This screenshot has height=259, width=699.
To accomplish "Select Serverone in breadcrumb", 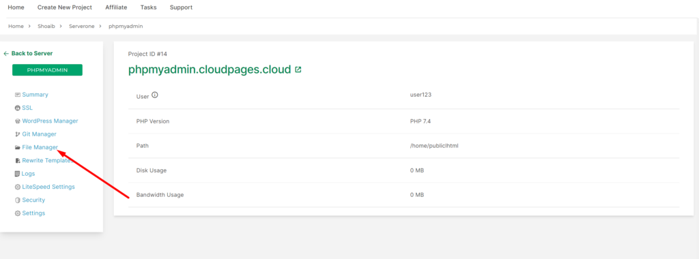I will click(x=82, y=27).
